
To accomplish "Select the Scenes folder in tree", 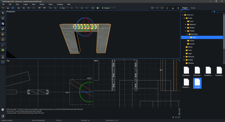I will click(x=191, y=41).
